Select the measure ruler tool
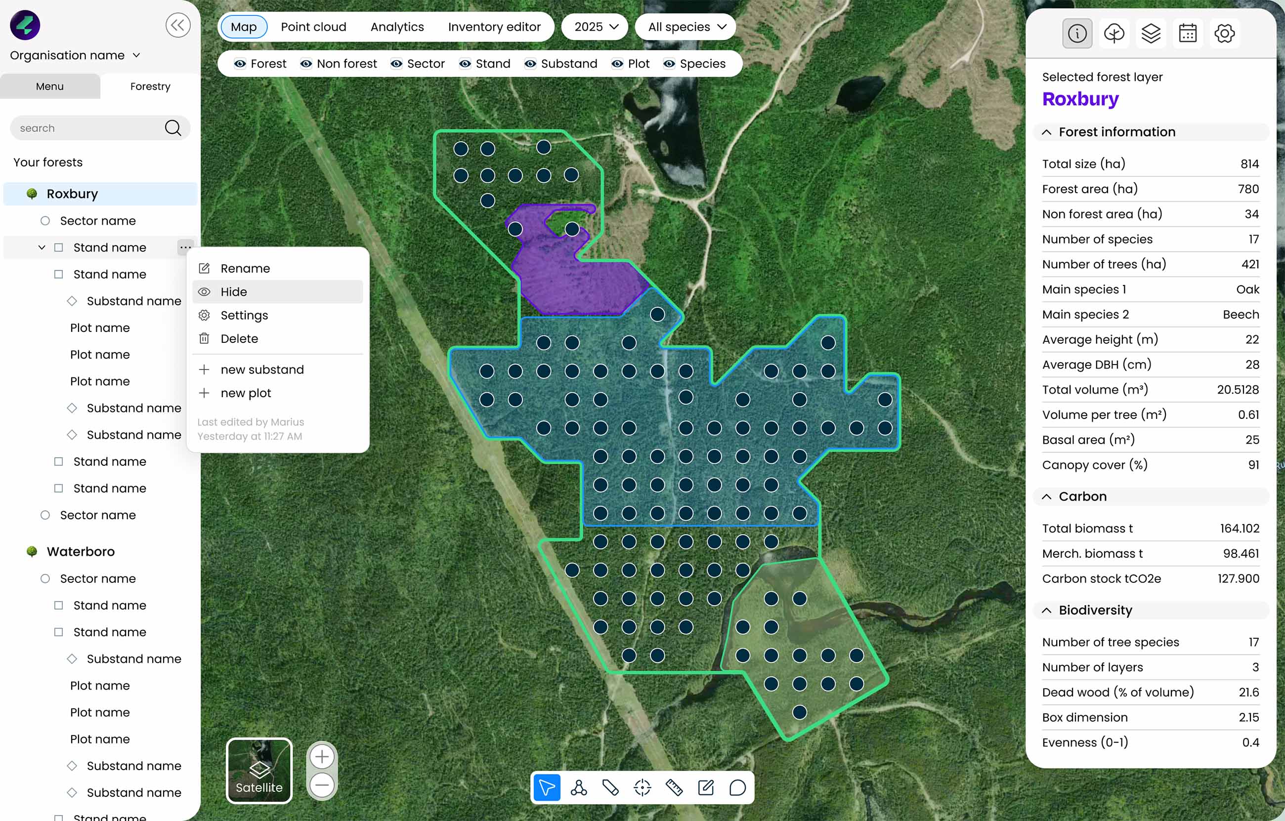This screenshot has width=1285, height=821. (674, 787)
